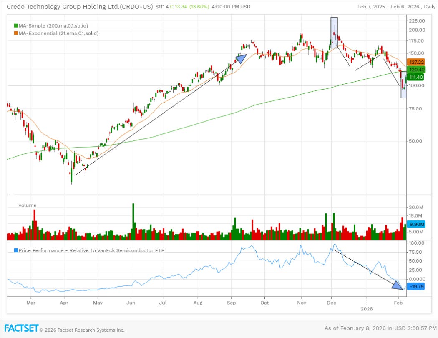Click the 2026 year label on the axis
This screenshot has height=338, width=438.
[x=367, y=309]
